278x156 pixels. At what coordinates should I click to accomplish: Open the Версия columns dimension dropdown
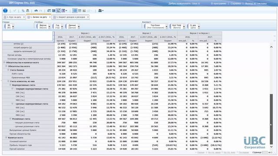pos(49,26)
